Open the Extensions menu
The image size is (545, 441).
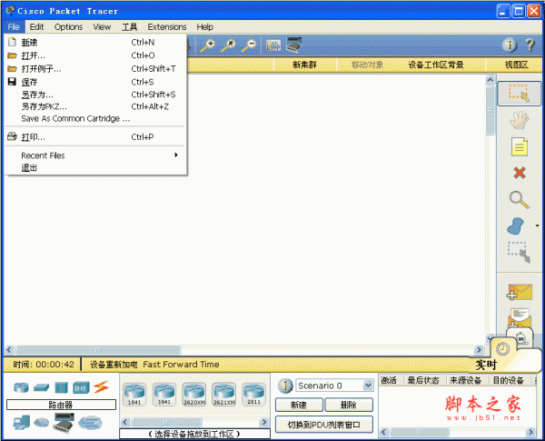pos(167,26)
